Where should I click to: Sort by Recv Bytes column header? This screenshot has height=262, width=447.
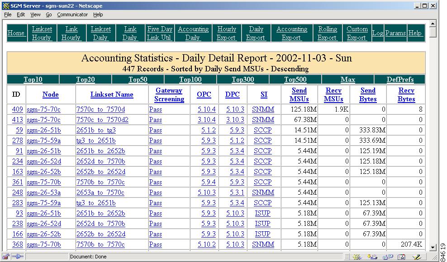[x=406, y=94]
